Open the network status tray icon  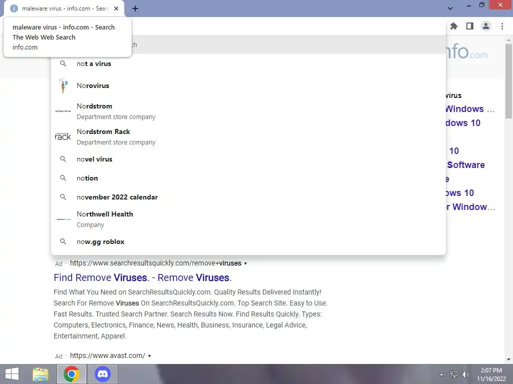[x=454, y=374]
